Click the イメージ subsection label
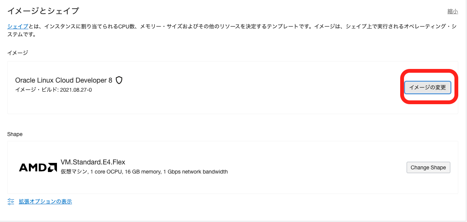 tap(17, 53)
